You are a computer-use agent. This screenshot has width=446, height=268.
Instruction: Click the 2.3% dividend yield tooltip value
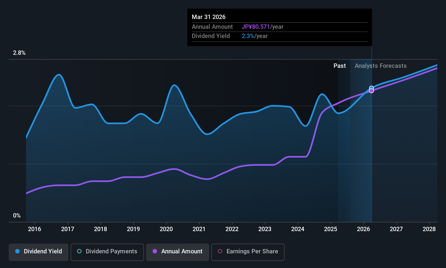[248, 36]
